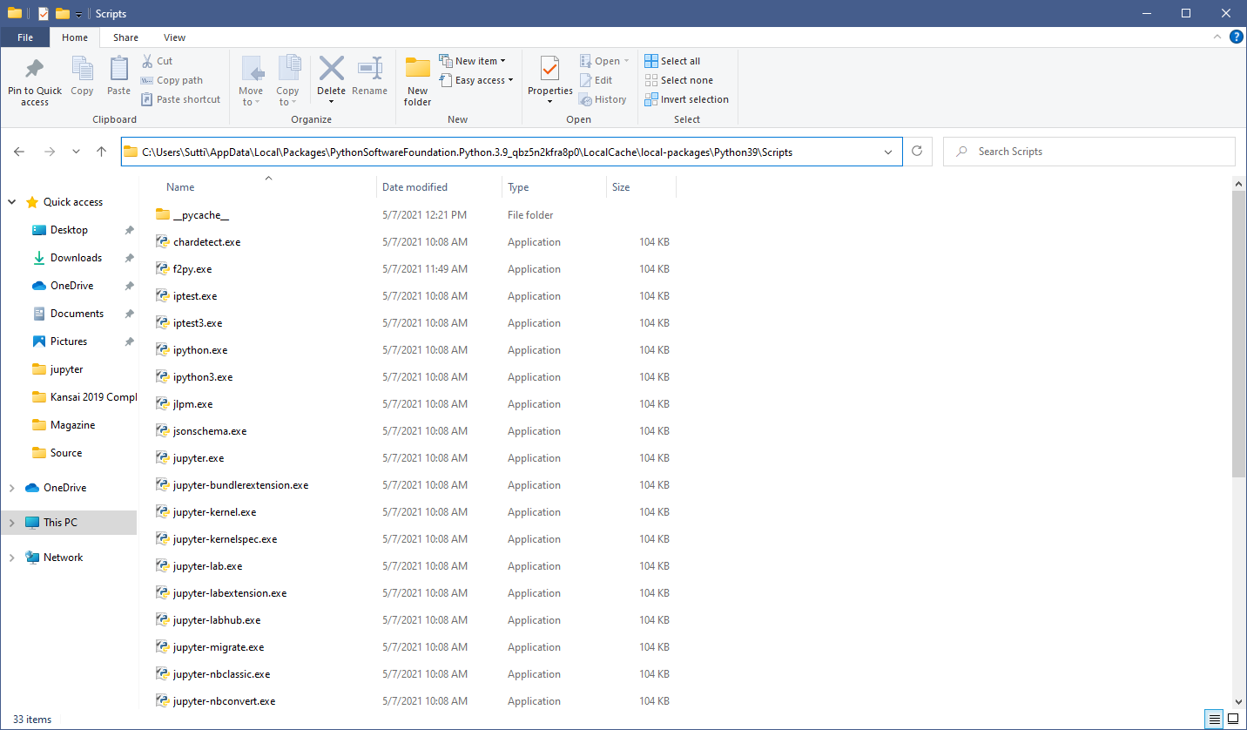The image size is (1247, 730).
Task: Open address bar history dropdown
Action: (888, 152)
